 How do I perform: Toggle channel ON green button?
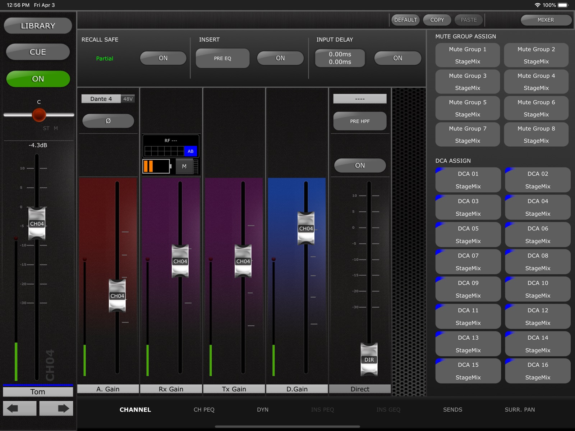coord(38,79)
